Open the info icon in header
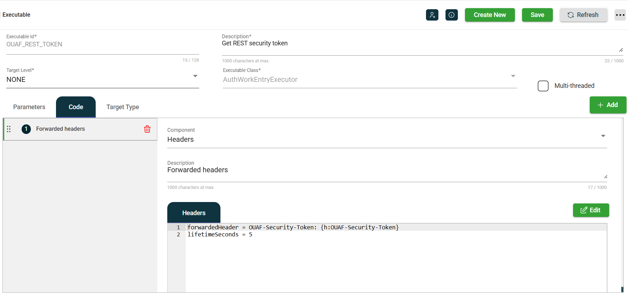Screen dimensions: 628x297 452,15
